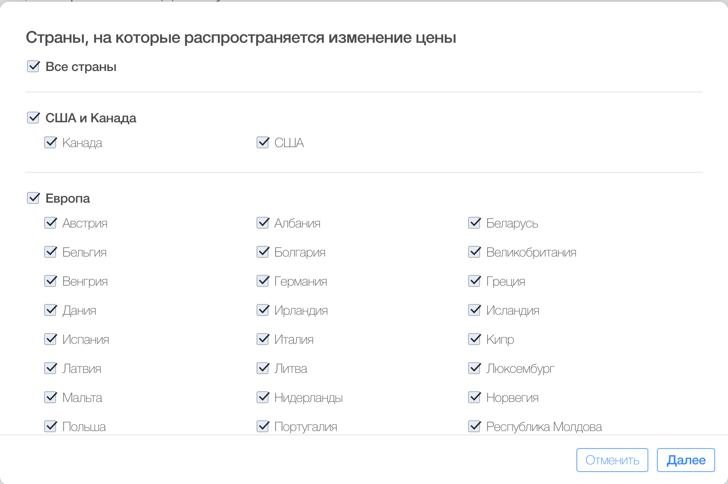Uncheck the Испания checkbox
Image resolution: width=728 pixels, height=484 pixels.
pos(50,339)
